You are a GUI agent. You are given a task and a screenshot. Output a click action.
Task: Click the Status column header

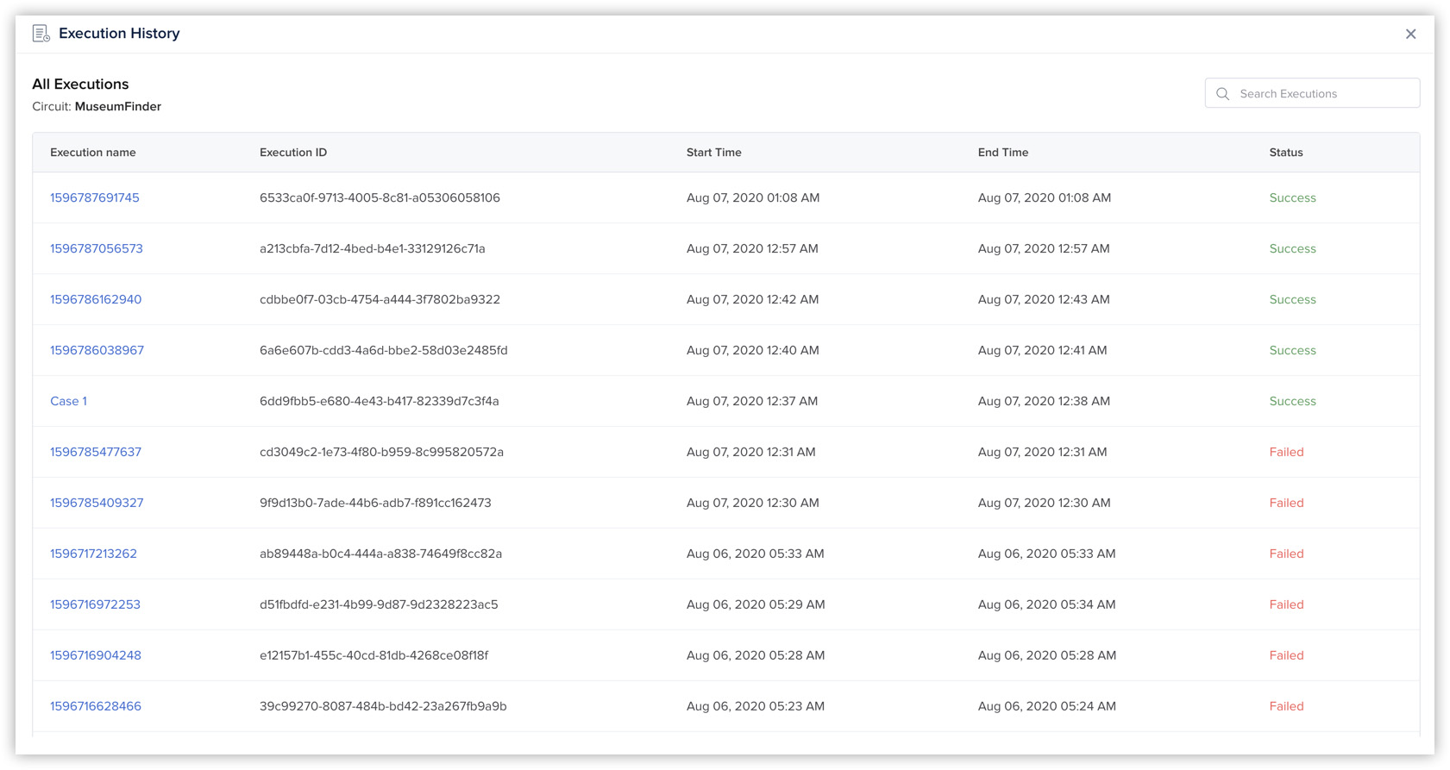[x=1285, y=153]
